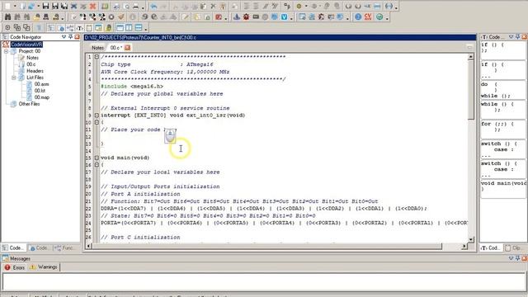Switch to the Notes editor tab
Viewport: 528px width, 297px height.
pos(97,48)
